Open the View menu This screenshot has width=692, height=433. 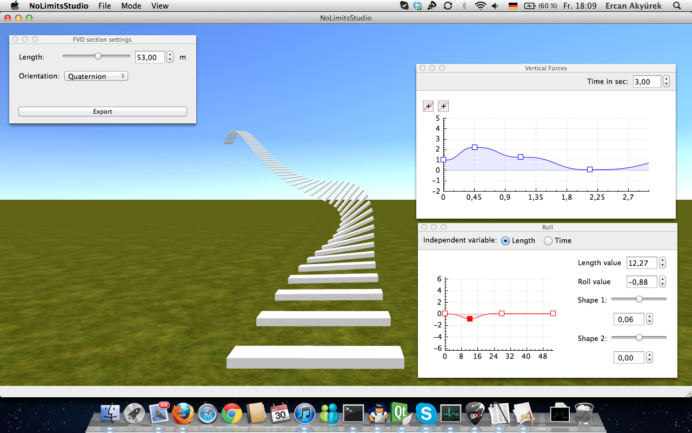tap(159, 6)
